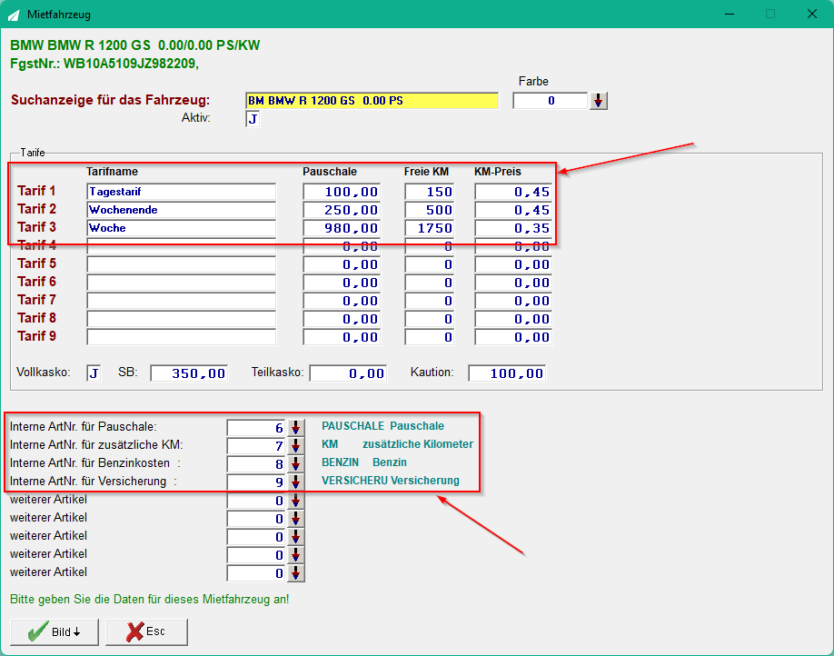Click Tarif 2 Freie KM field 500
The image size is (834, 656).
pos(429,210)
